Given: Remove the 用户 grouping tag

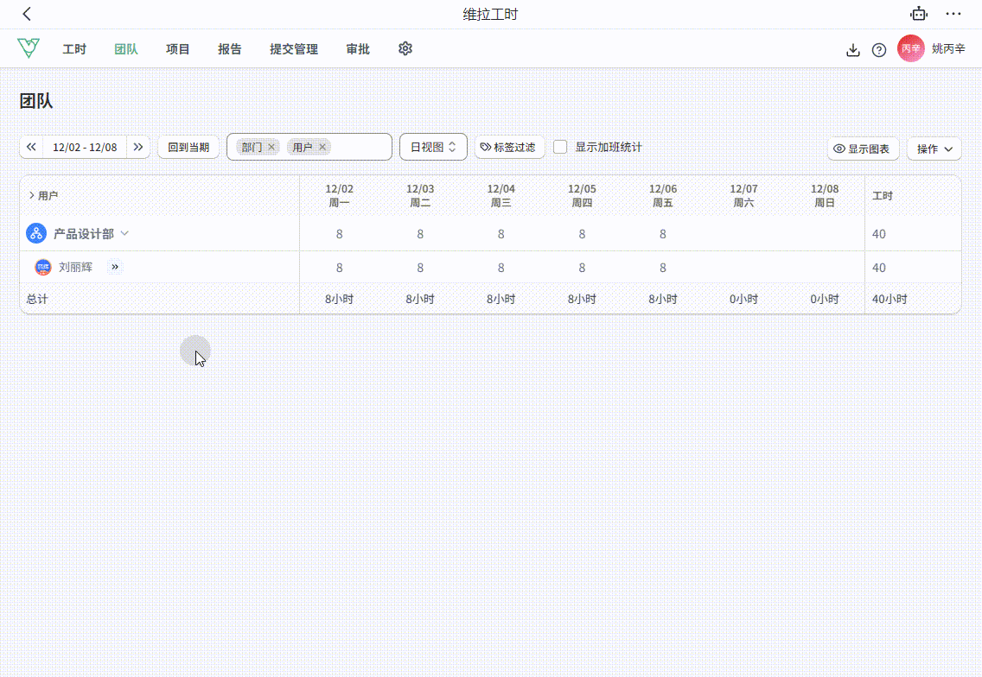Looking at the screenshot, I should (x=322, y=147).
